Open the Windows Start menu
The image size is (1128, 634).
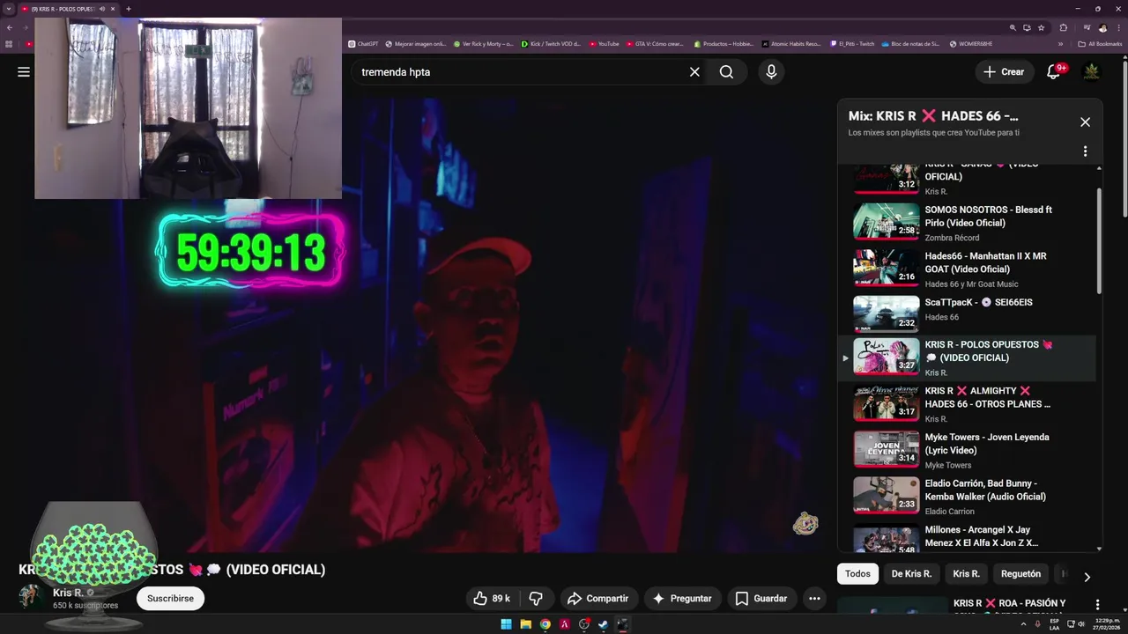point(506,624)
